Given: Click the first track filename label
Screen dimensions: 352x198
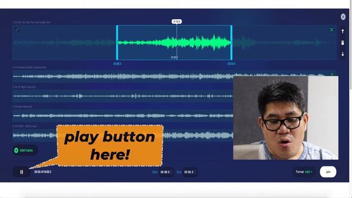Looking at the screenshot, I should (31, 22).
